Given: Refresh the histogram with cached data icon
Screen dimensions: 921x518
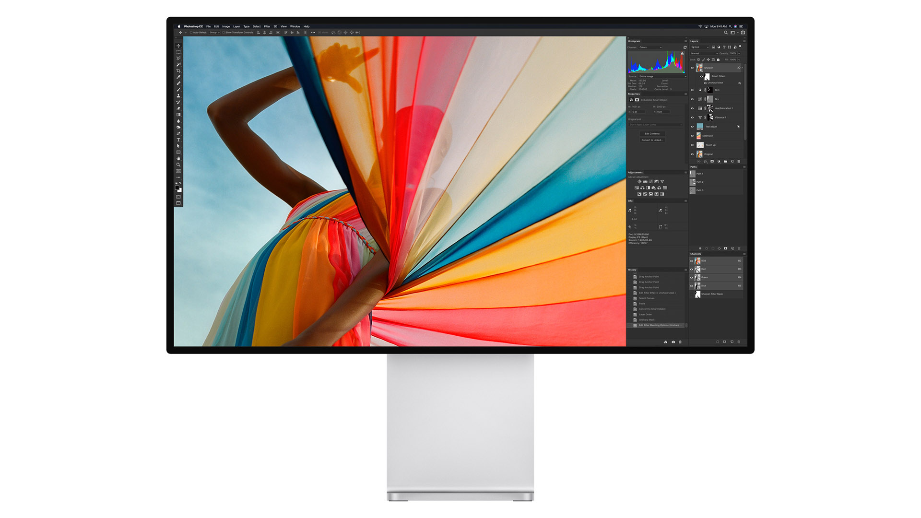Looking at the screenshot, I should [x=685, y=47].
